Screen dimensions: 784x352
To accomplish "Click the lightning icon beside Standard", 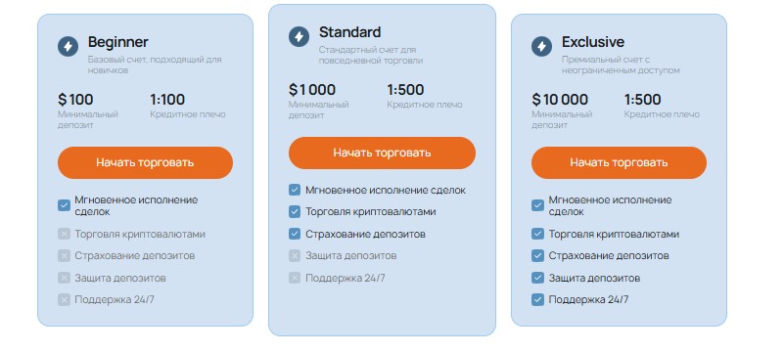I will pyautogui.click(x=299, y=36).
